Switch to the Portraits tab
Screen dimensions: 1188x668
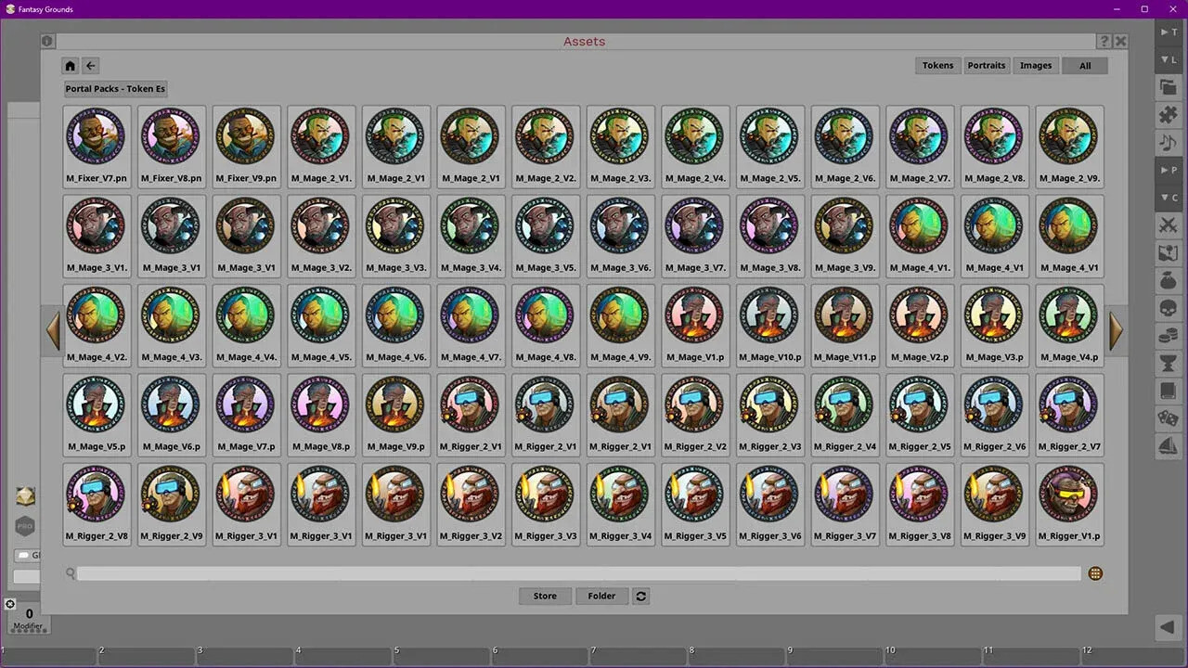click(x=987, y=65)
